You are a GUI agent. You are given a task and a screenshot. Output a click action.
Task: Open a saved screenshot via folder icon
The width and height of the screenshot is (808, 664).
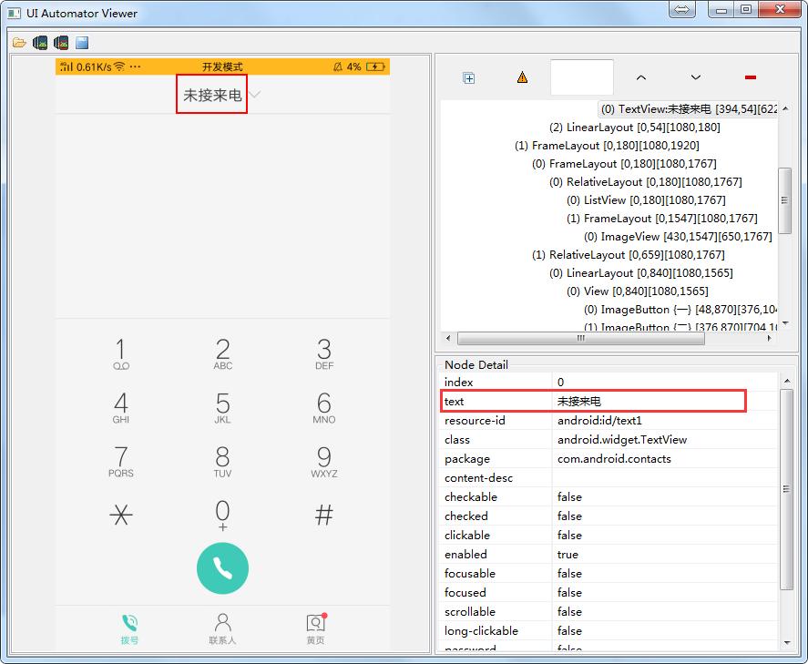tap(19, 43)
